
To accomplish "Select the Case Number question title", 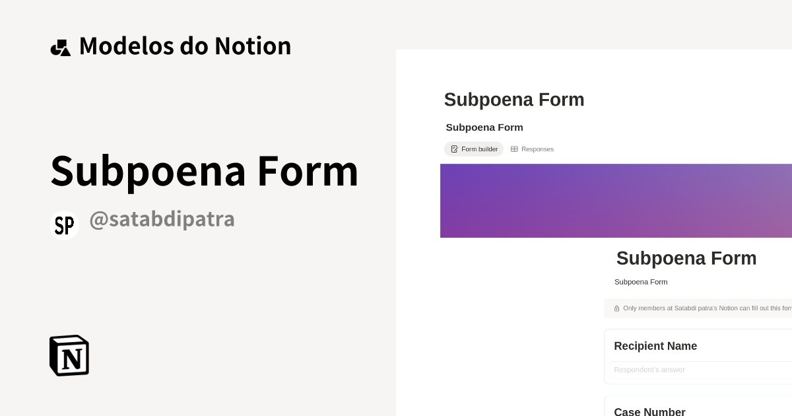I will (x=649, y=411).
